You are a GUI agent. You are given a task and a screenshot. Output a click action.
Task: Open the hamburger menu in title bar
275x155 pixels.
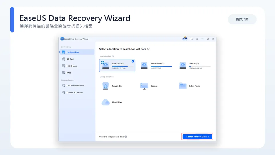pyautogui.click(x=197, y=39)
